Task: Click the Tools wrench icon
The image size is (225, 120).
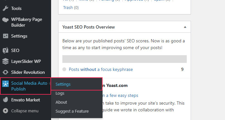Action: (5, 8)
